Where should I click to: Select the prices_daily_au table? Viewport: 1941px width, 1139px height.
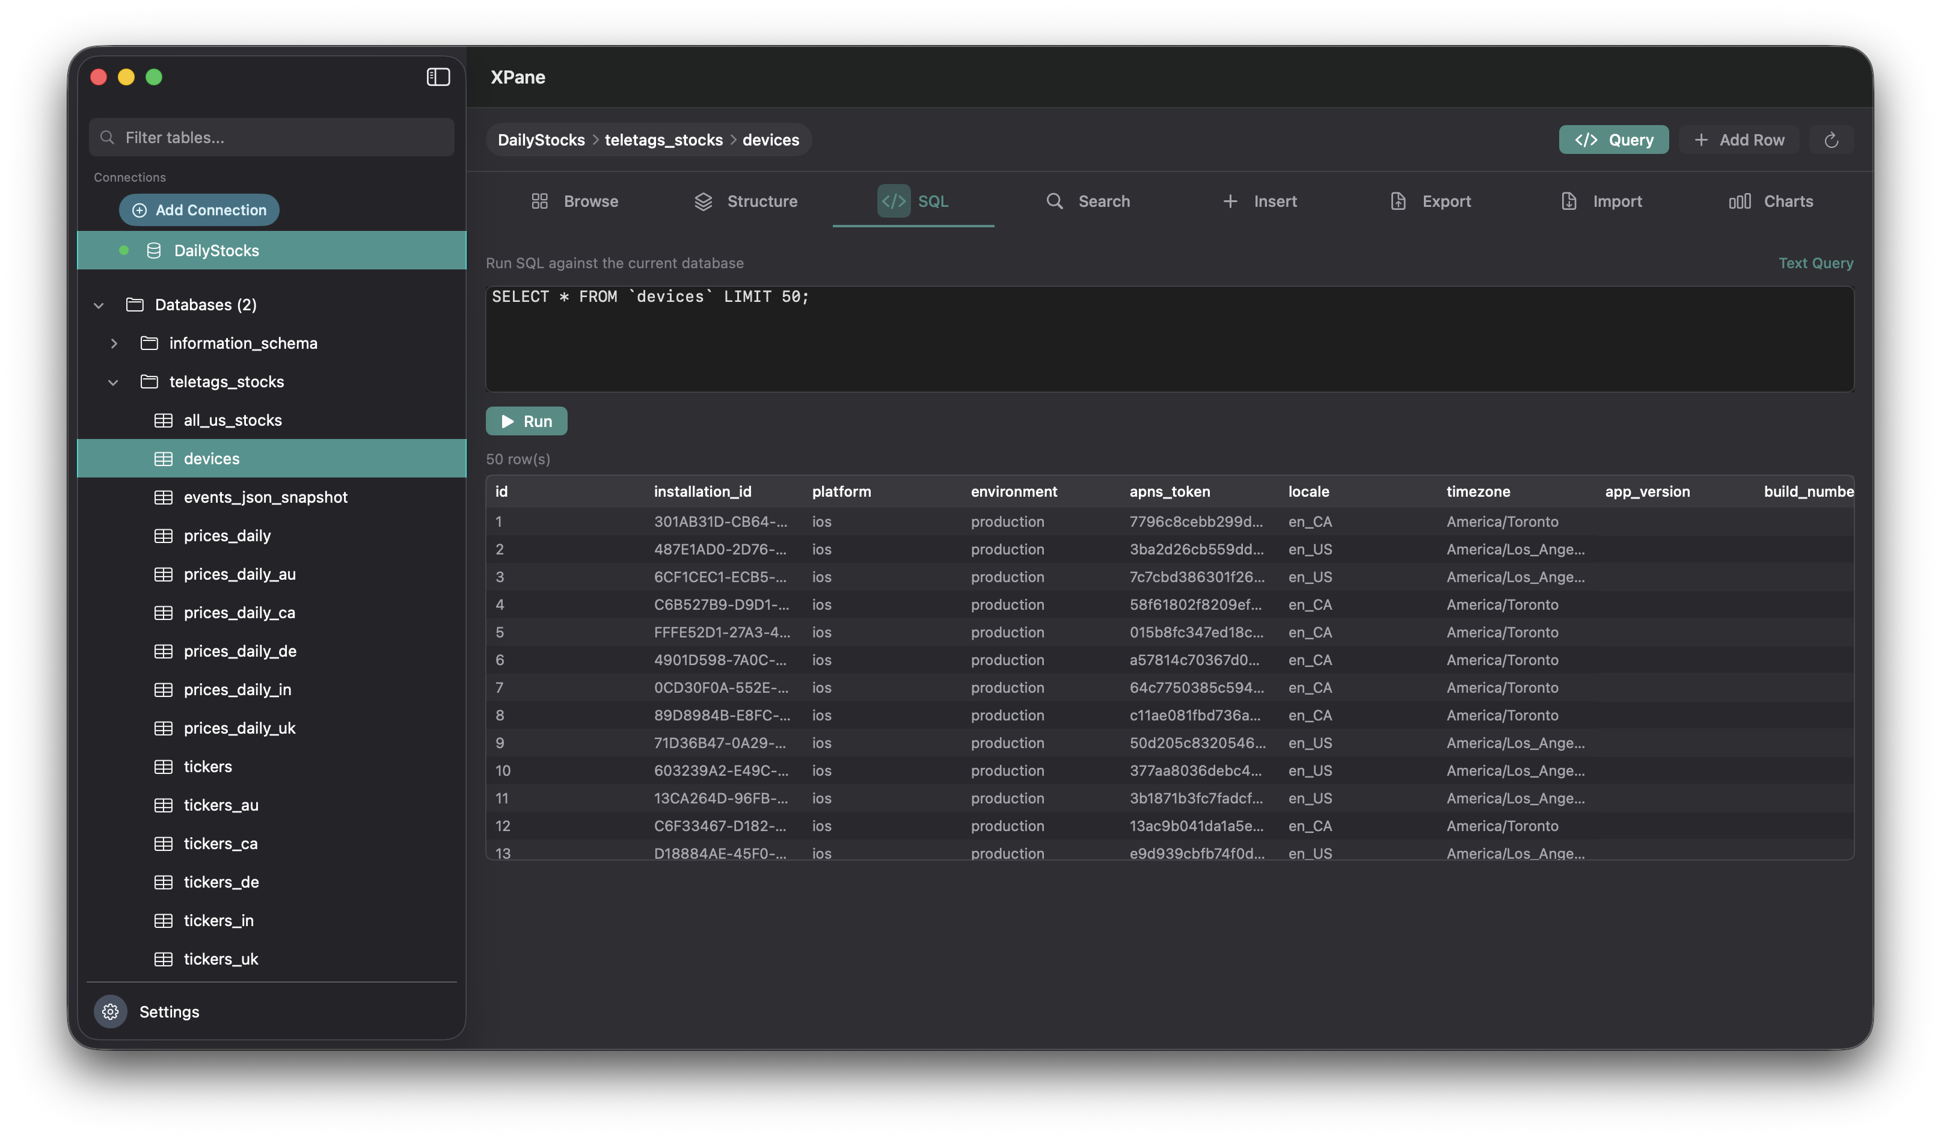(x=272, y=574)
